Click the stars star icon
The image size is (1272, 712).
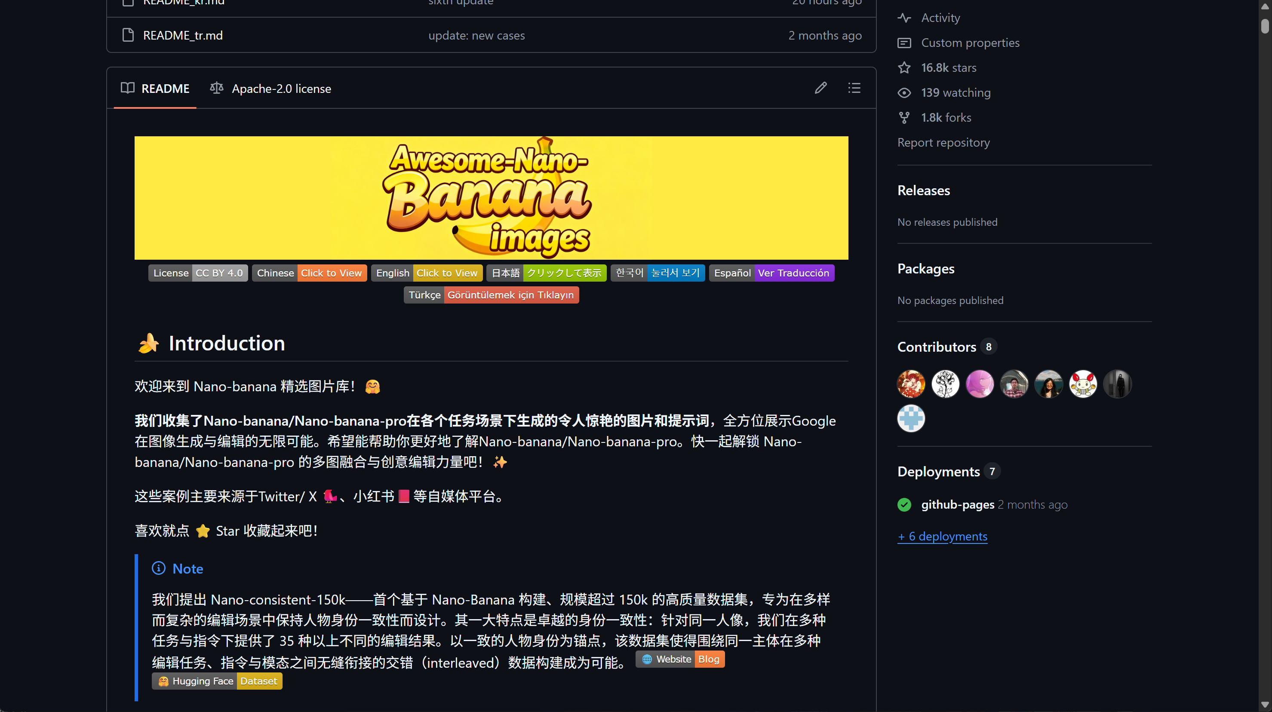tap(904, 68)
